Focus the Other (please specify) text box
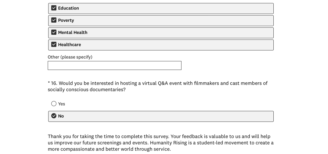The image size is (328, 154). (x=114, y=65)
